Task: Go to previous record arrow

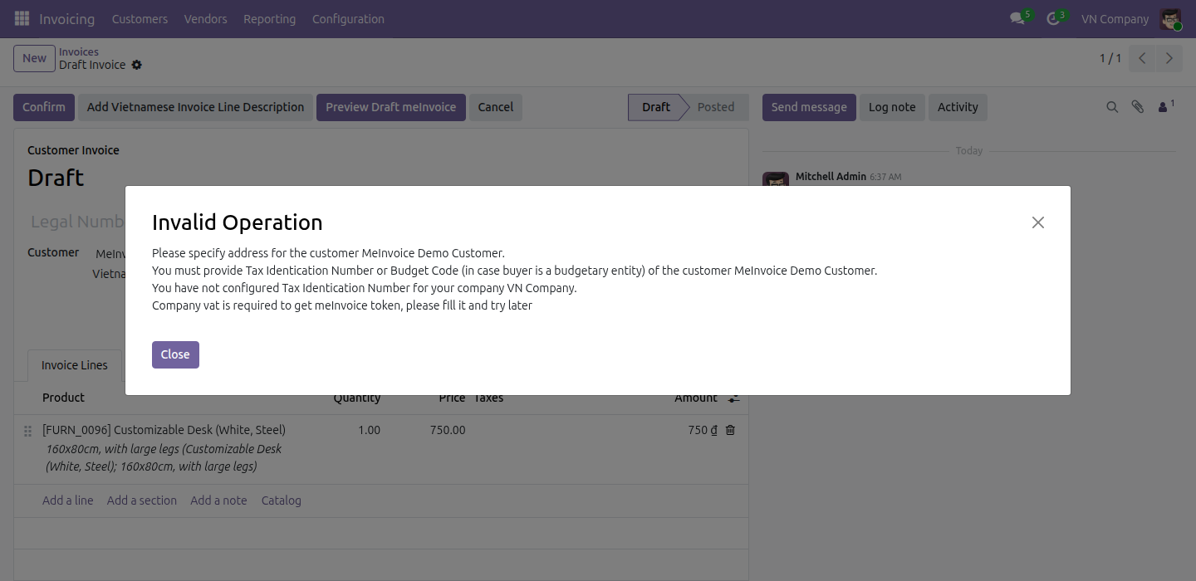Action: [1143, 58]
